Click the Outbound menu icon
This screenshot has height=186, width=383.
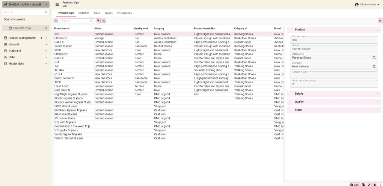coord(6,51)
